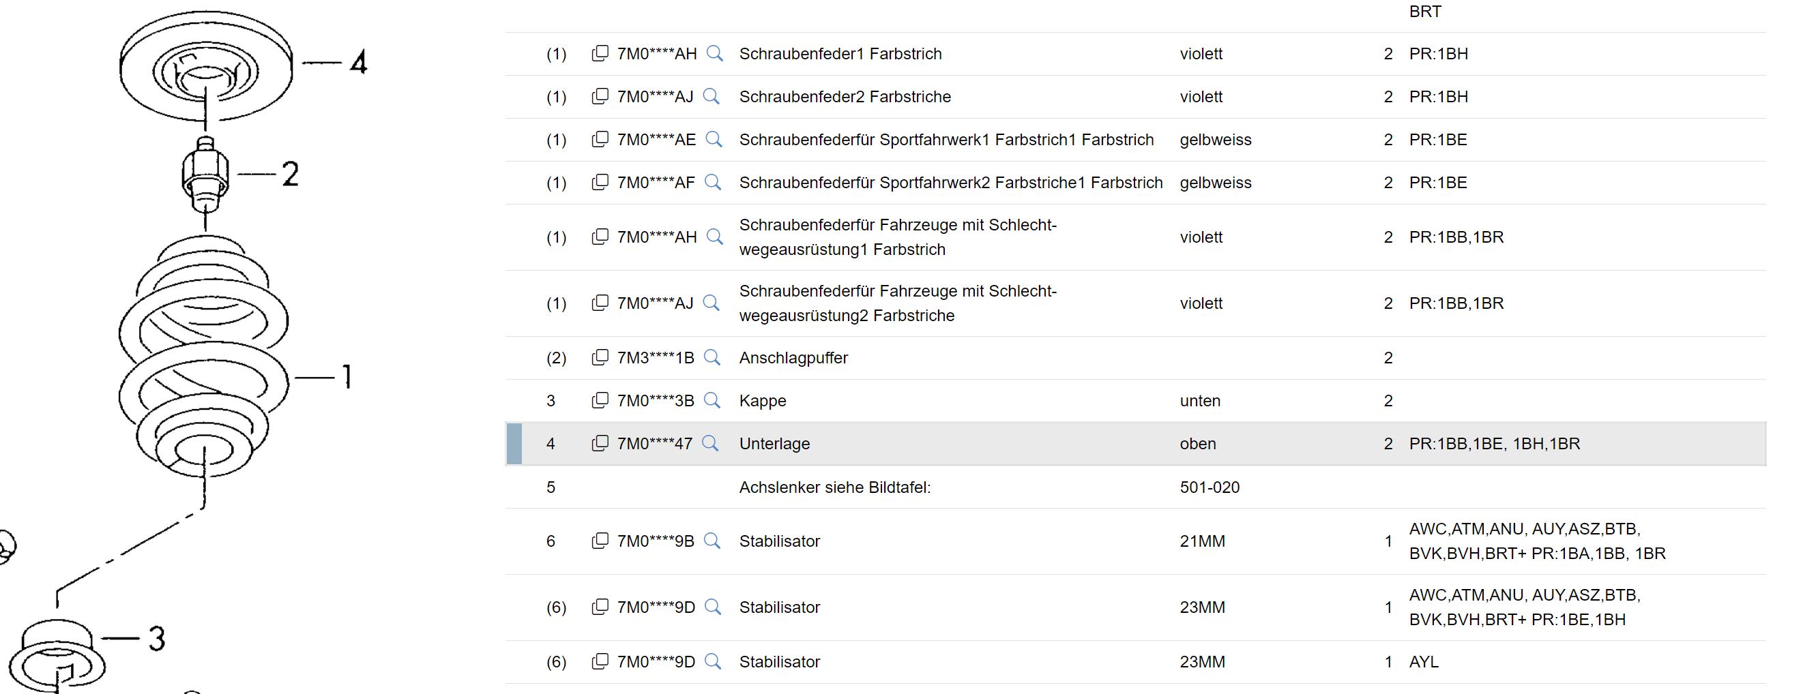Image resolution: width=1803 pixels, height=694 pixels.
Task: Search for Kappe part 7M0****3B
Action: [712, 401]
